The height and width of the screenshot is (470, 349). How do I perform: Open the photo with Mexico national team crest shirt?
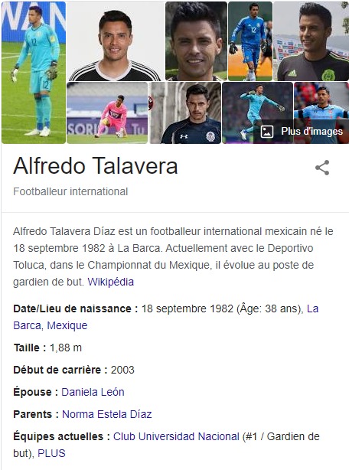(x=311, y=41)
